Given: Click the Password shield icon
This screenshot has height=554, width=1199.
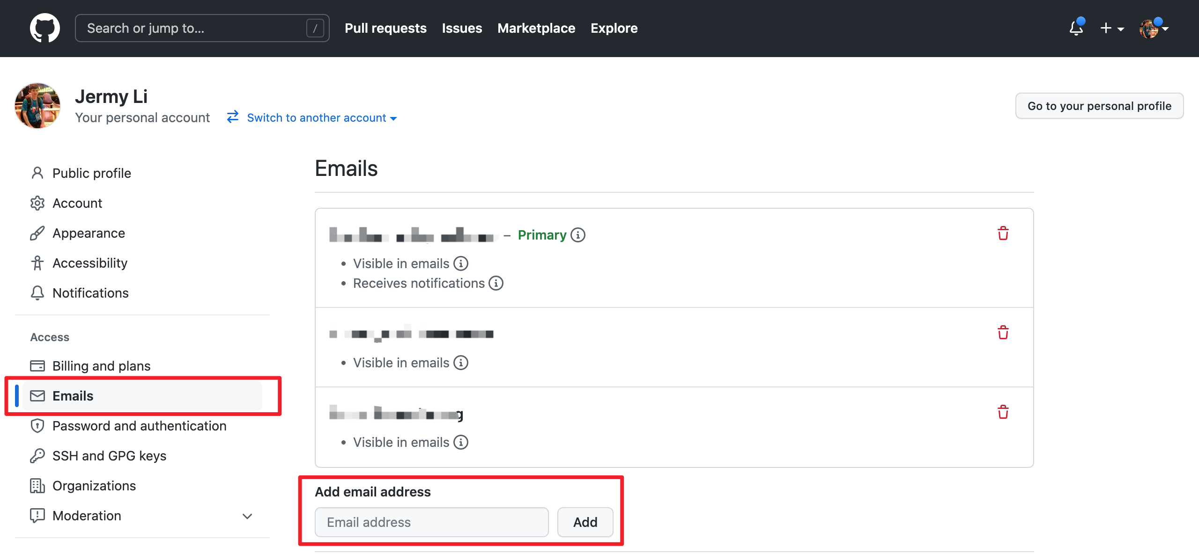Looking at the screenshot, I should [37, 426].
